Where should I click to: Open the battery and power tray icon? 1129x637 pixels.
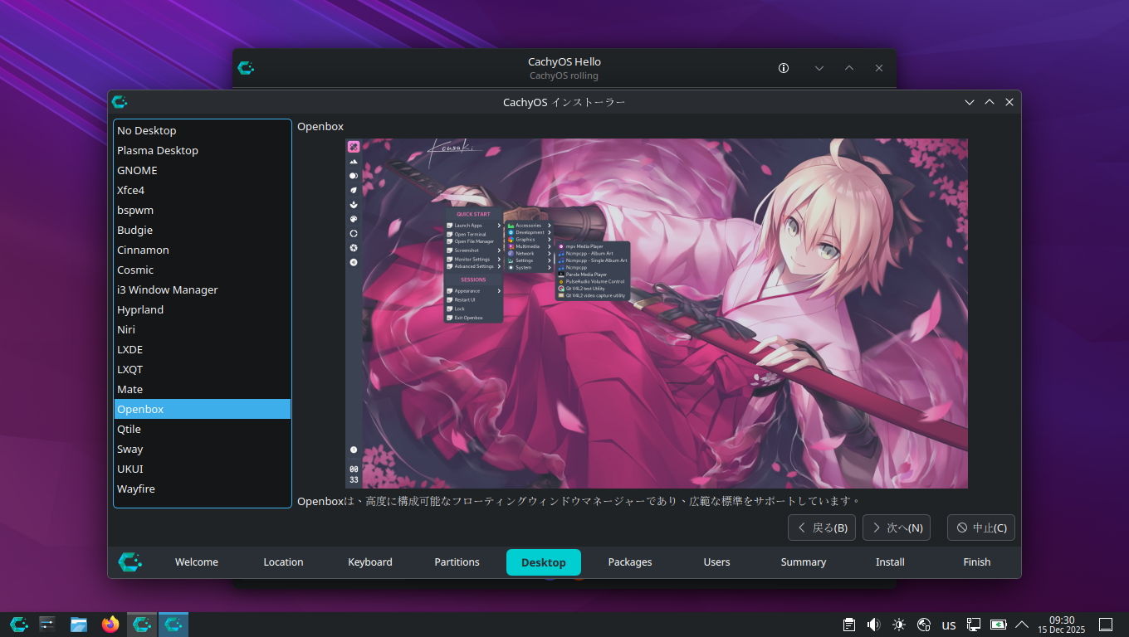[999, 625]
